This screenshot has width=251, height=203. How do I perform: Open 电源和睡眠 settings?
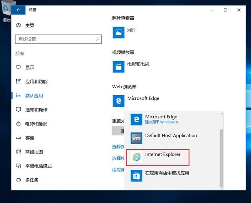pyautogui.click(x=36, y=124)
